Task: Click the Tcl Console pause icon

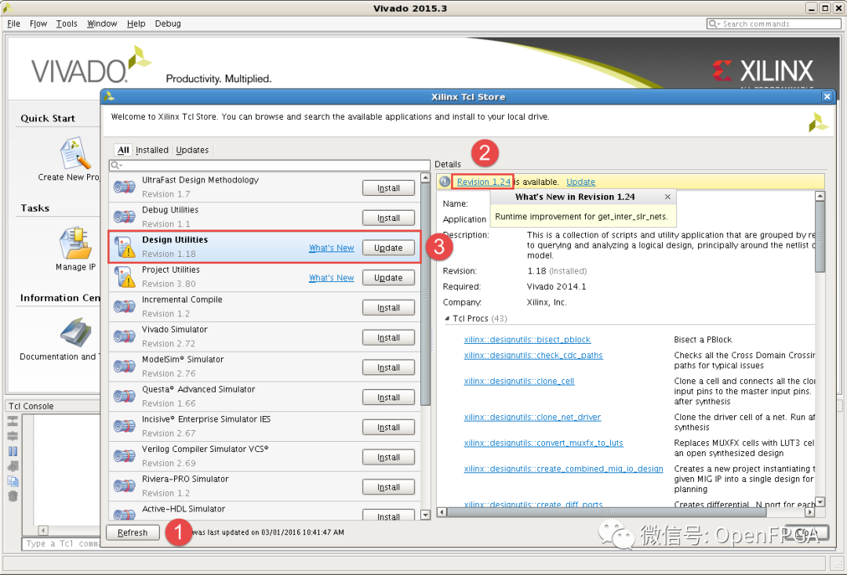Action: (x=13, y=451)
